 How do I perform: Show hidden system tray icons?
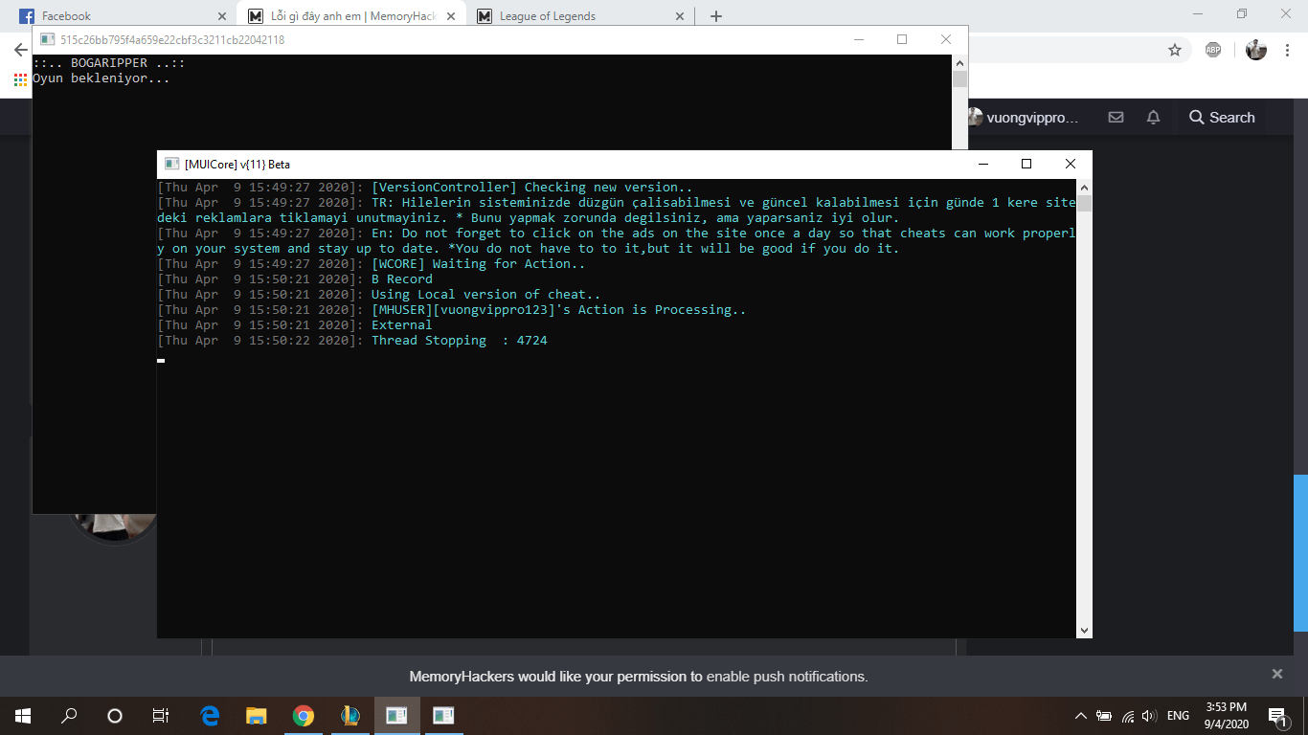point(1081,716)
